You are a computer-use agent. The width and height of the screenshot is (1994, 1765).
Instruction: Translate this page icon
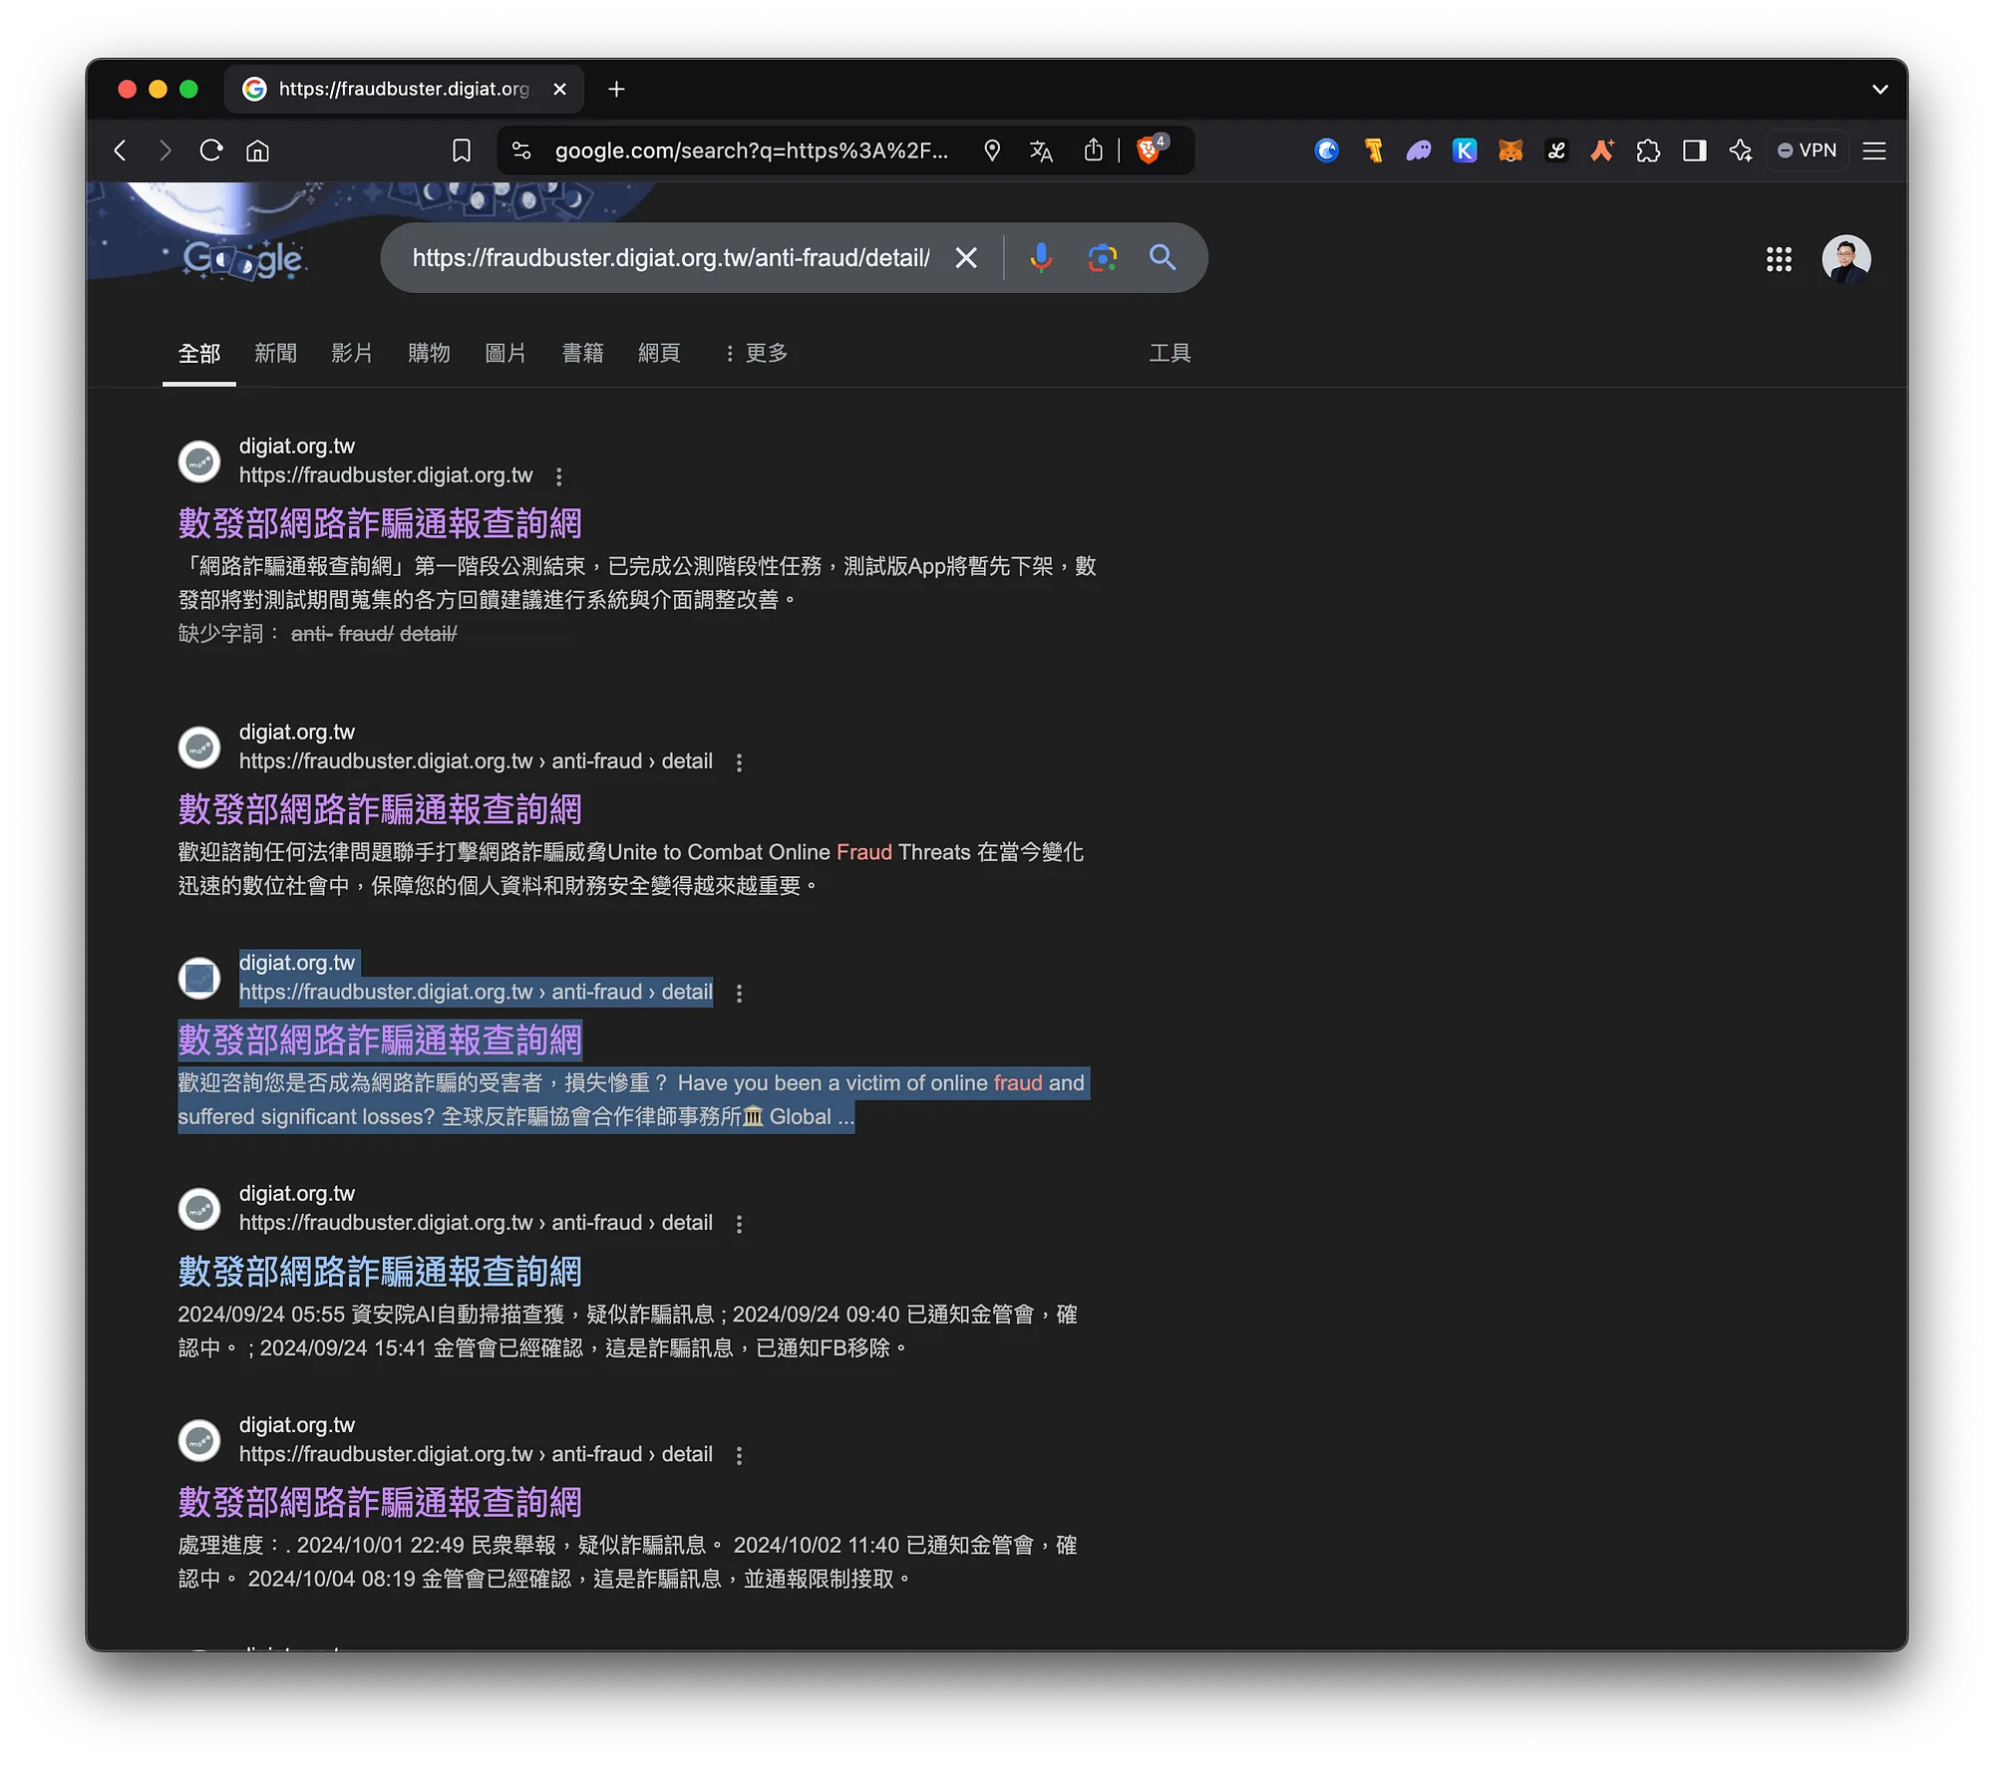(1041, 150)
